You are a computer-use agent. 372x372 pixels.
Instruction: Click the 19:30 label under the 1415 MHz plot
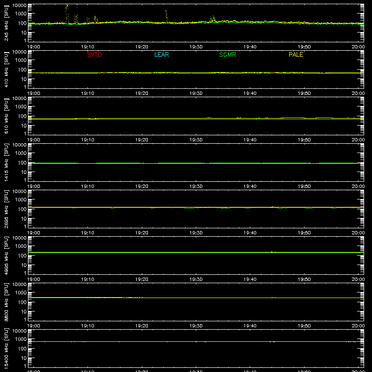point(196,186)
